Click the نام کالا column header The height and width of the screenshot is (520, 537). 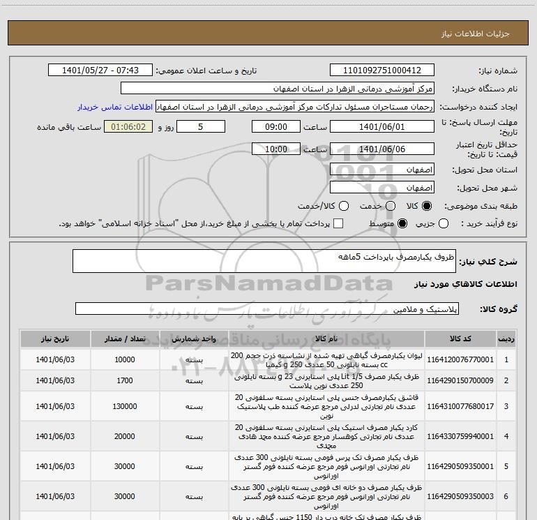(326, 339)
